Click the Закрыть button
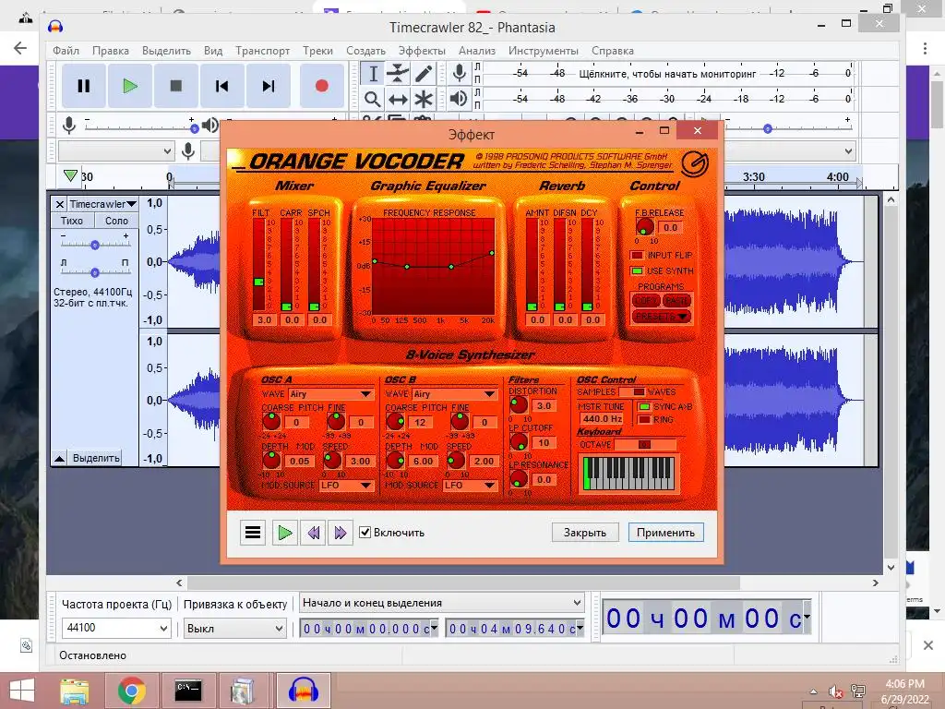Image resolution: width=945 pixels, height=709 pixels. coord(584,533)
